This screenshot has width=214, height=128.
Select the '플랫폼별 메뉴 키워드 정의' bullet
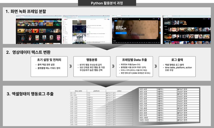tap(49, 68)
